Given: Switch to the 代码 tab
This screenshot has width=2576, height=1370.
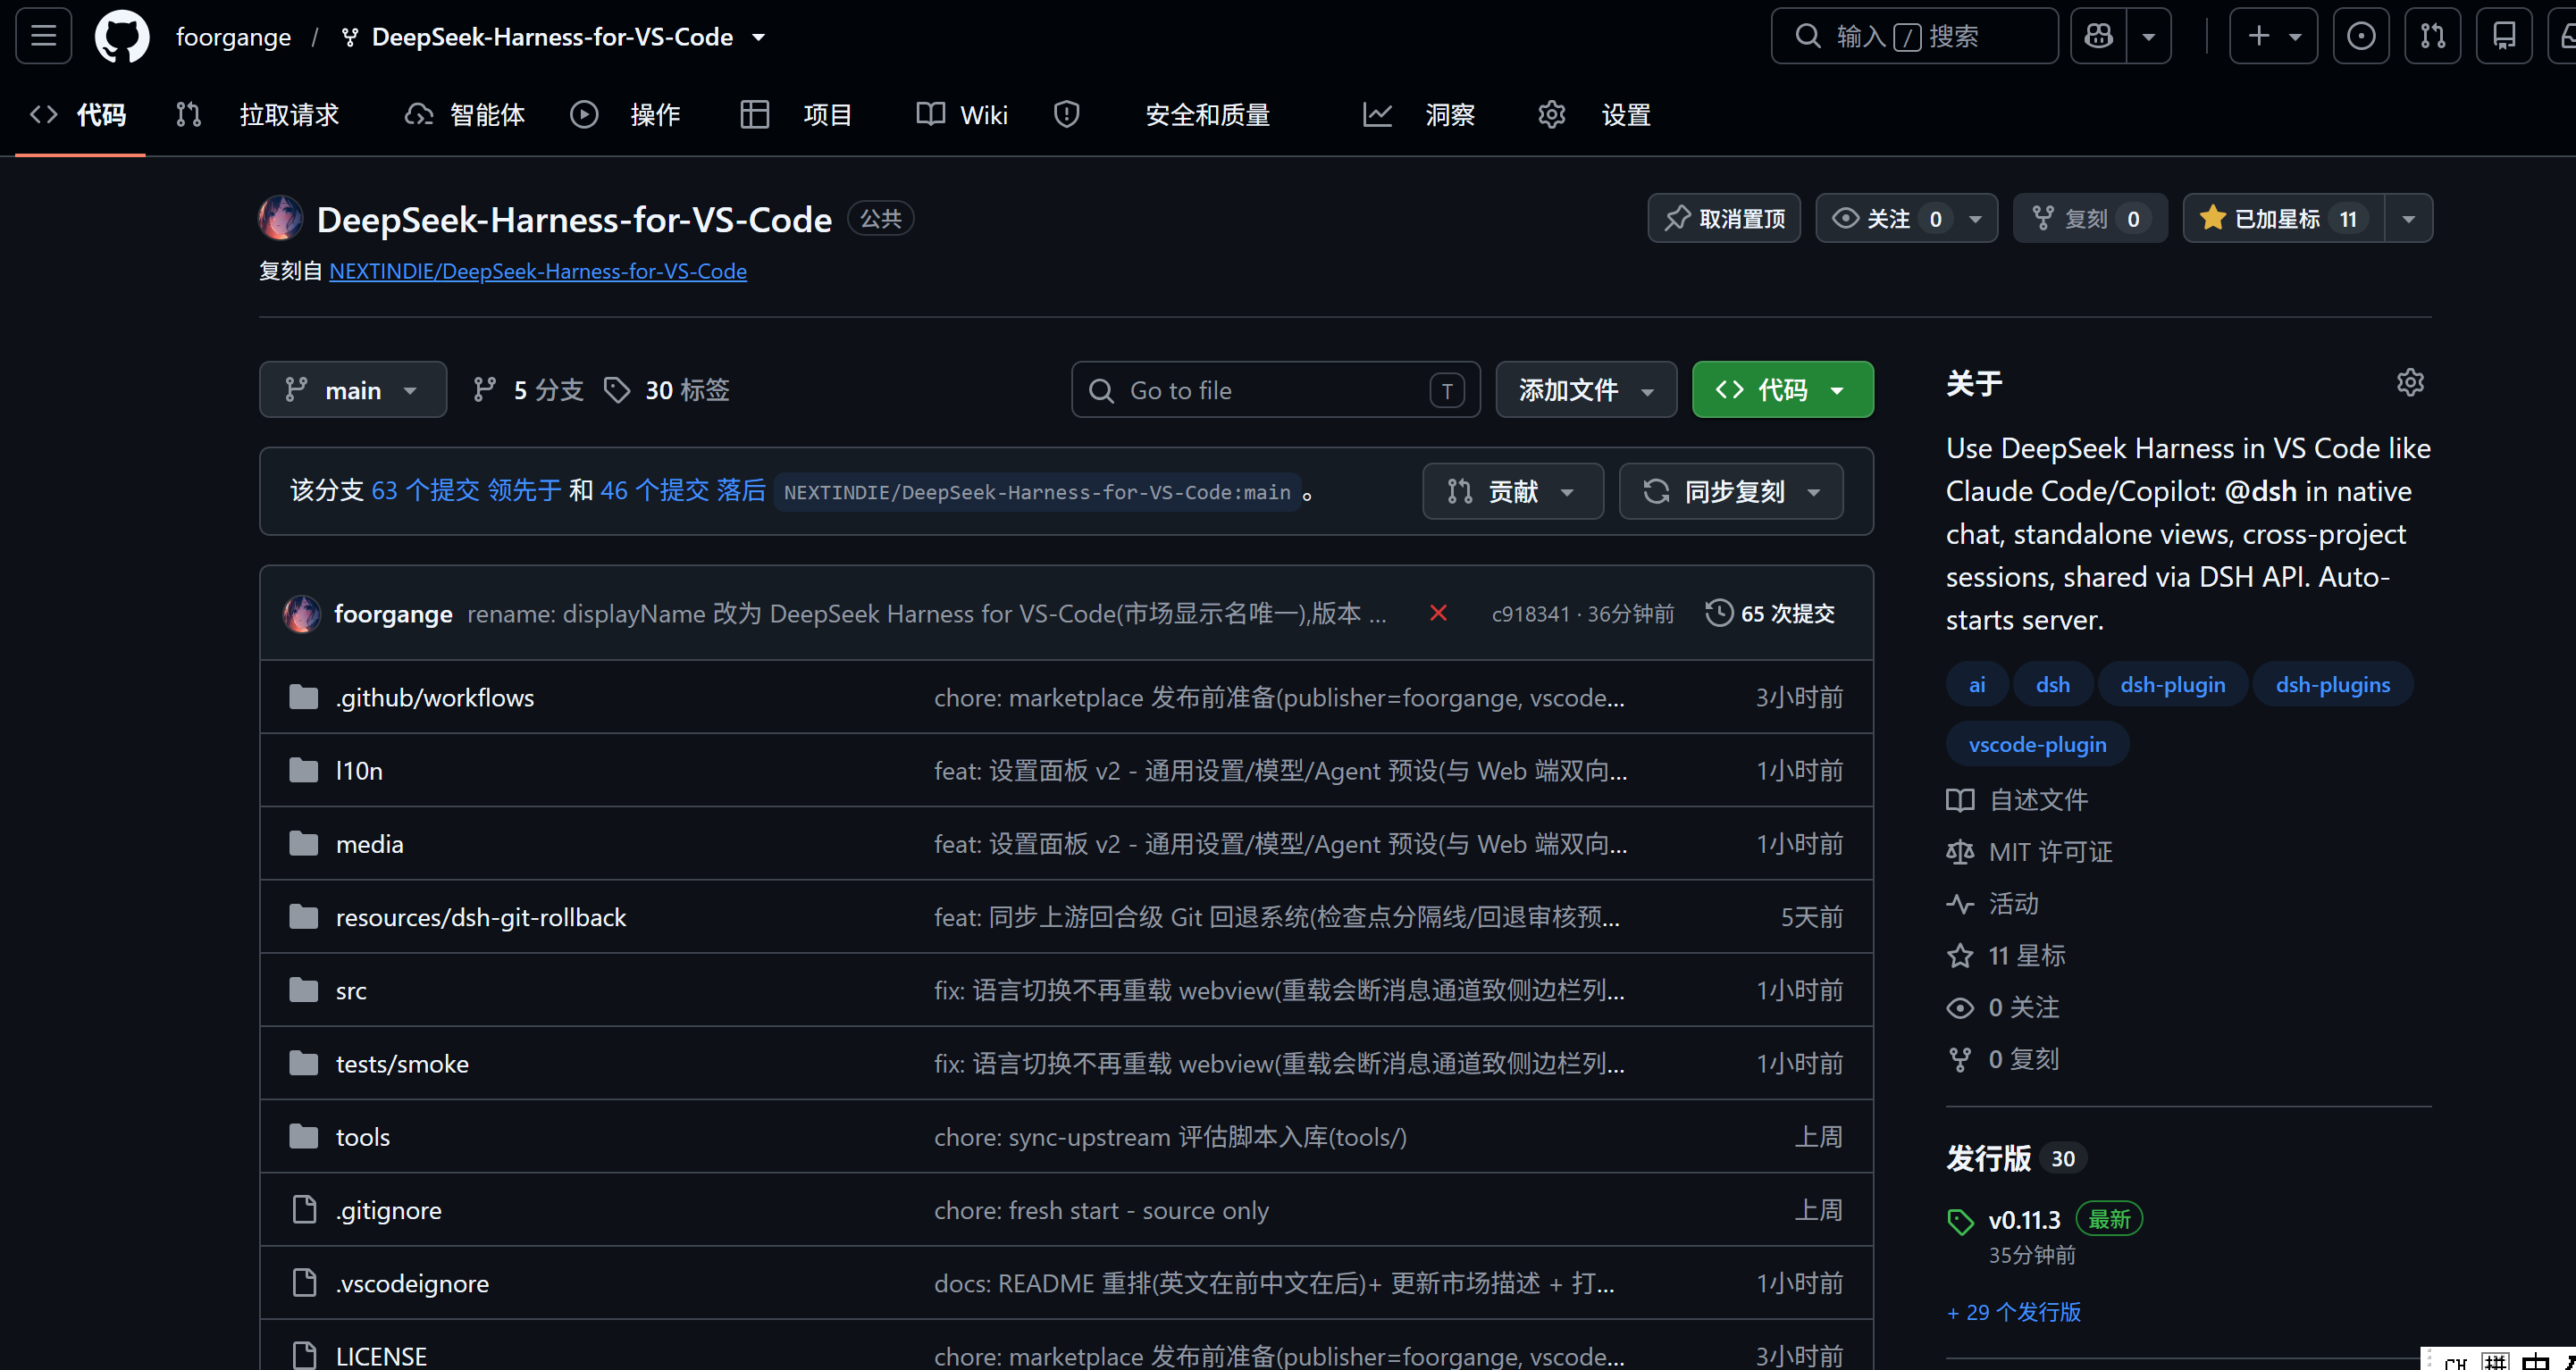Looking at the screenshot, I should coord(79,114).
